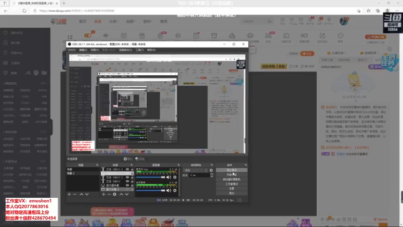Click the gift box icon in Douyu streamer toolbar
This screenshot has width=403, height=227.
(x=142, y=36)
